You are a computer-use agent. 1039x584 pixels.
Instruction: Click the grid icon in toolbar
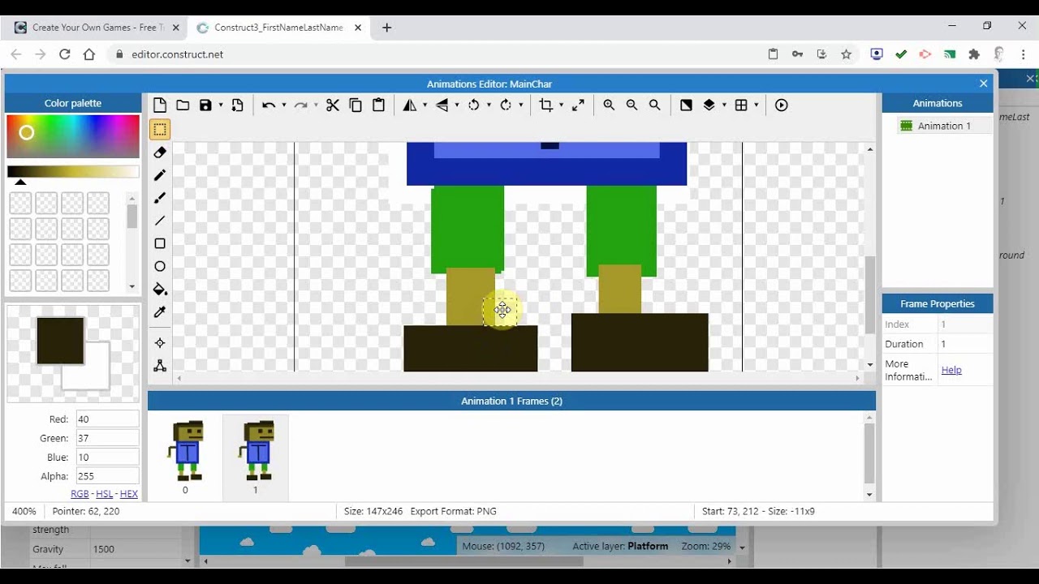[x=741, y=105]
